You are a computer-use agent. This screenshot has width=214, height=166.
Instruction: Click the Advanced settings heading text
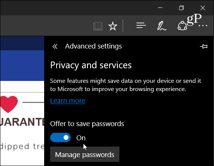point(94,46)
